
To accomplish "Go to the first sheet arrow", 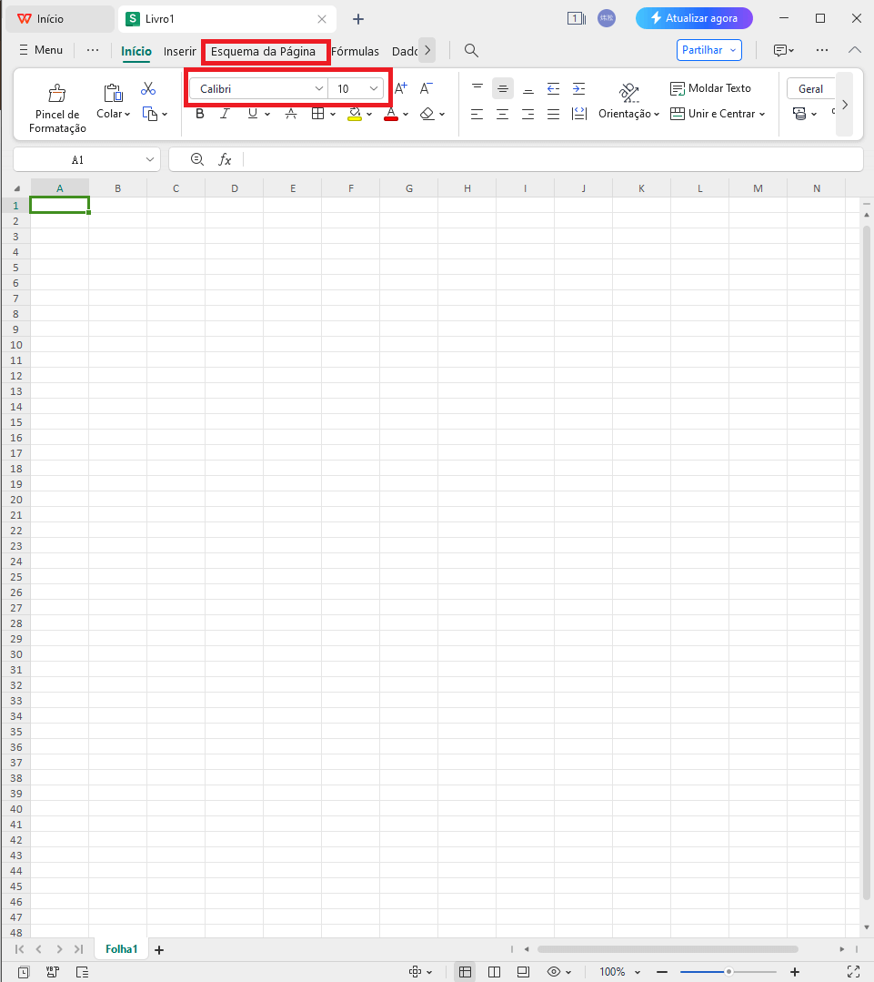I will (x=19, y=949).
